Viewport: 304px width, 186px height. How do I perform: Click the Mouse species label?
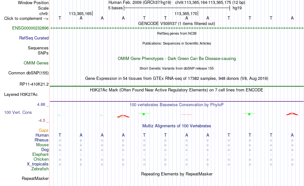pyautogui.click(x=42, y=145)
